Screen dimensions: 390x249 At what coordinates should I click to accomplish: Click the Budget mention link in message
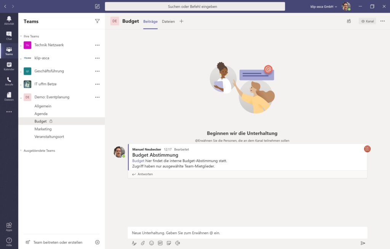pos(138,161)
